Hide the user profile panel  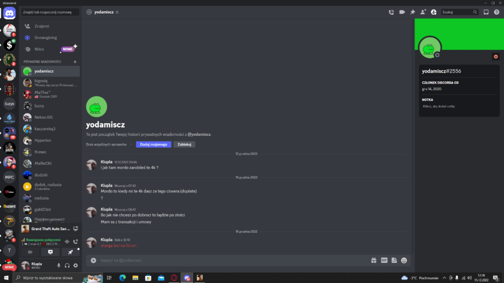(433, 12)
